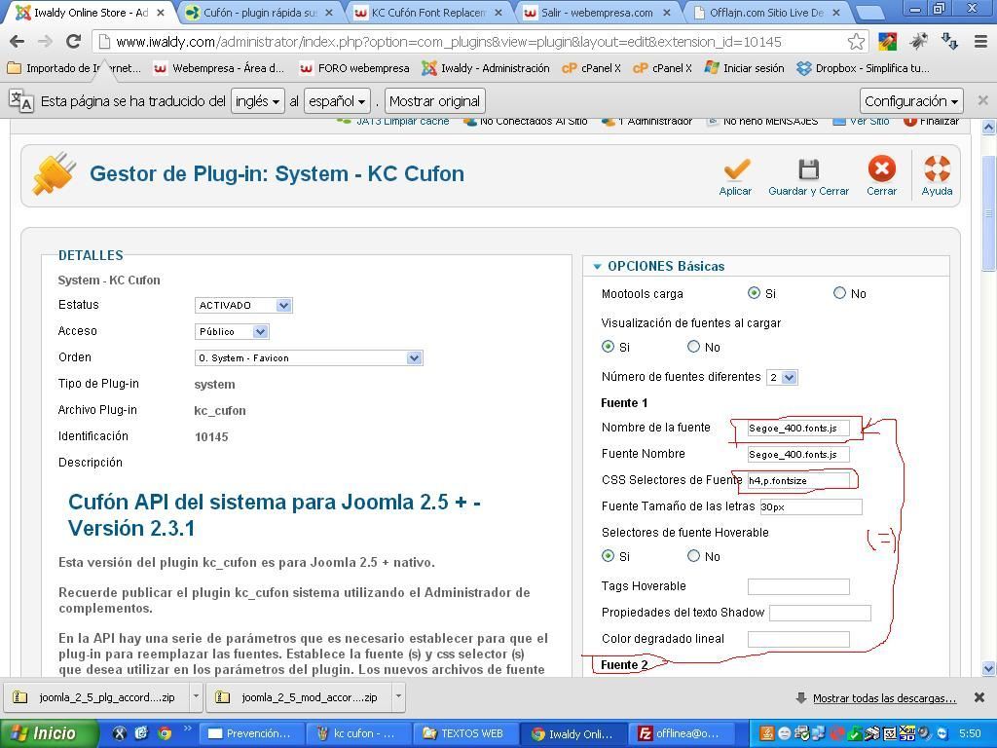
Task: Expand options arrow for plg_accord download
Action: (x=196, y=697)
